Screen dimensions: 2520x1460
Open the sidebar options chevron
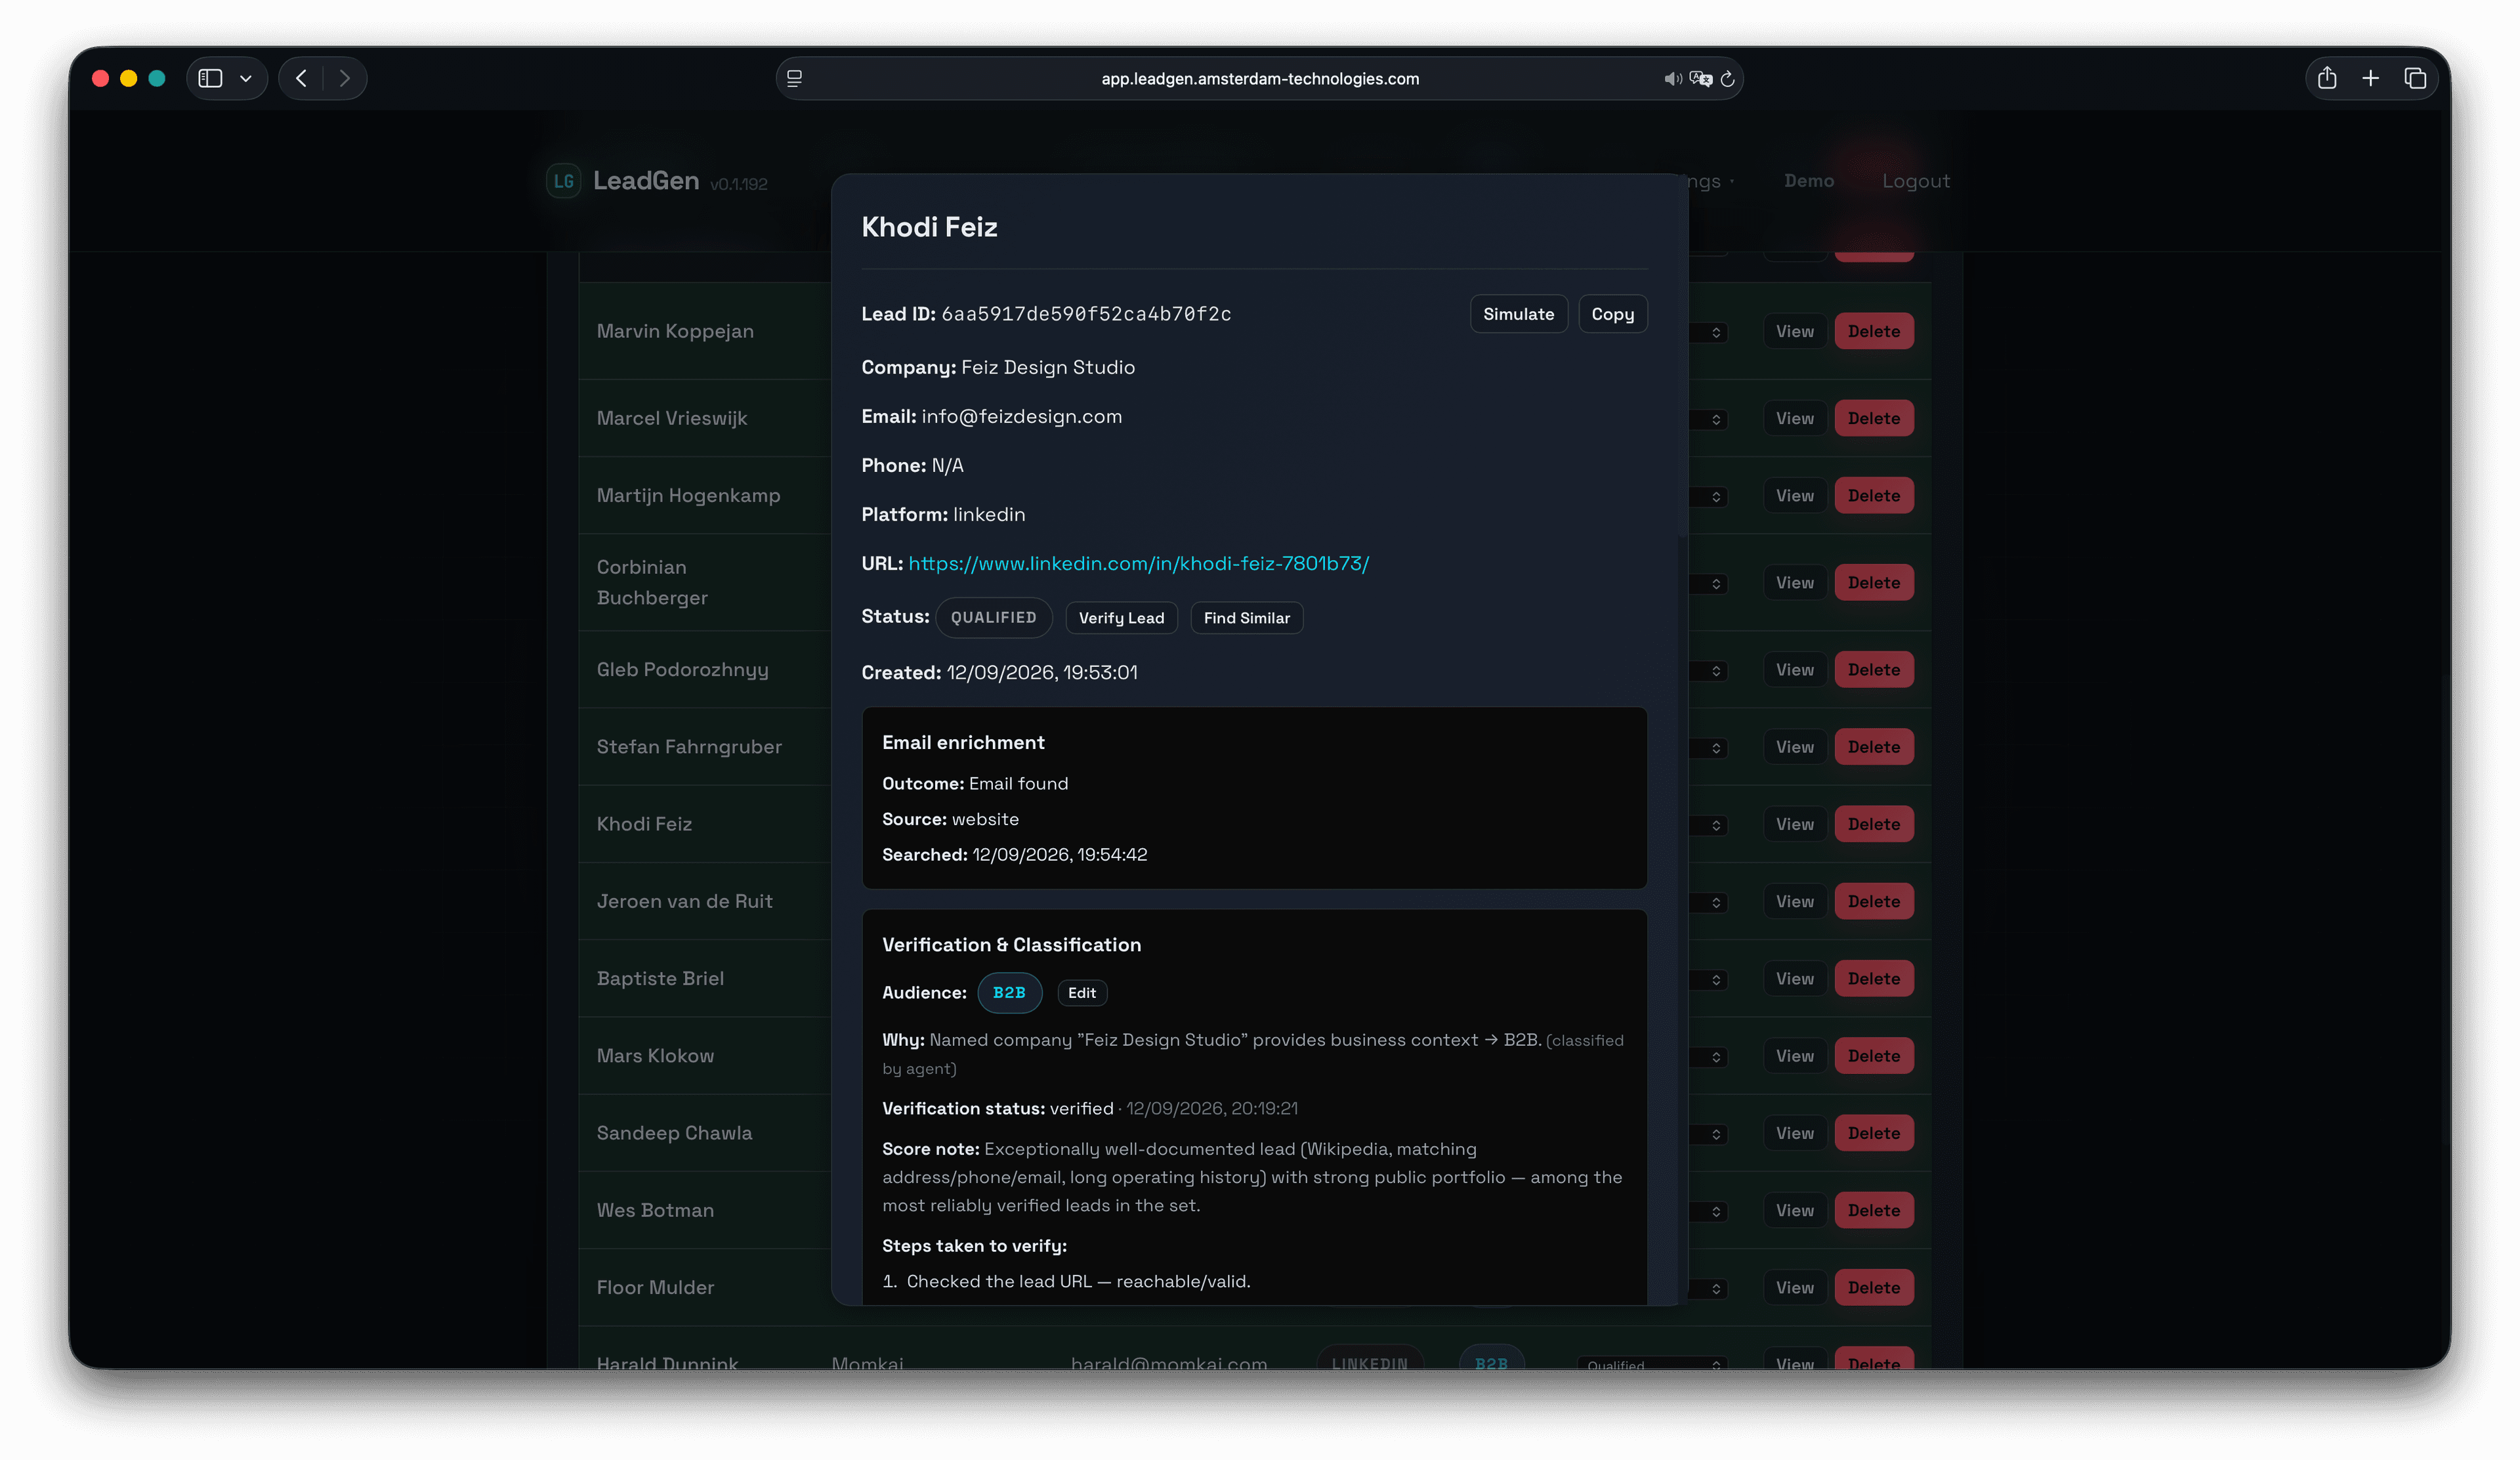pyautogui.click(x=246, y=78)
